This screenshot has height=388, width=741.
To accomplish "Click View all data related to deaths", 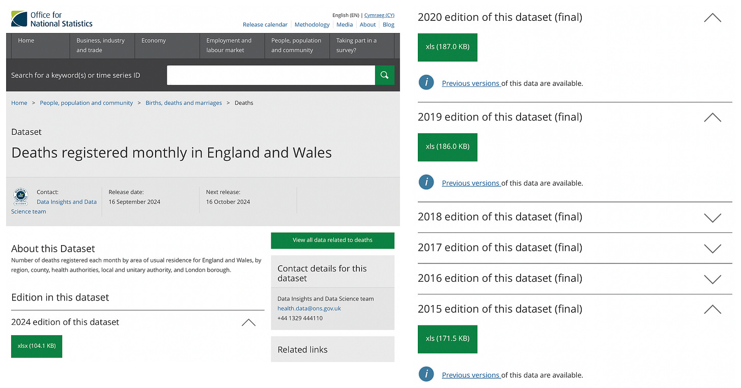I will (x=332, y=240).
